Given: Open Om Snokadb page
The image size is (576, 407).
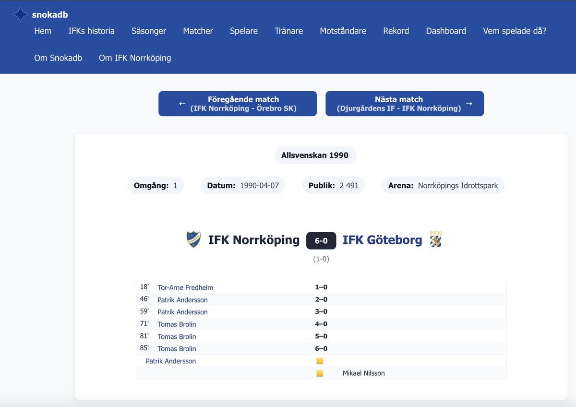Looking at the screenshot, I should tap(58, 58).
